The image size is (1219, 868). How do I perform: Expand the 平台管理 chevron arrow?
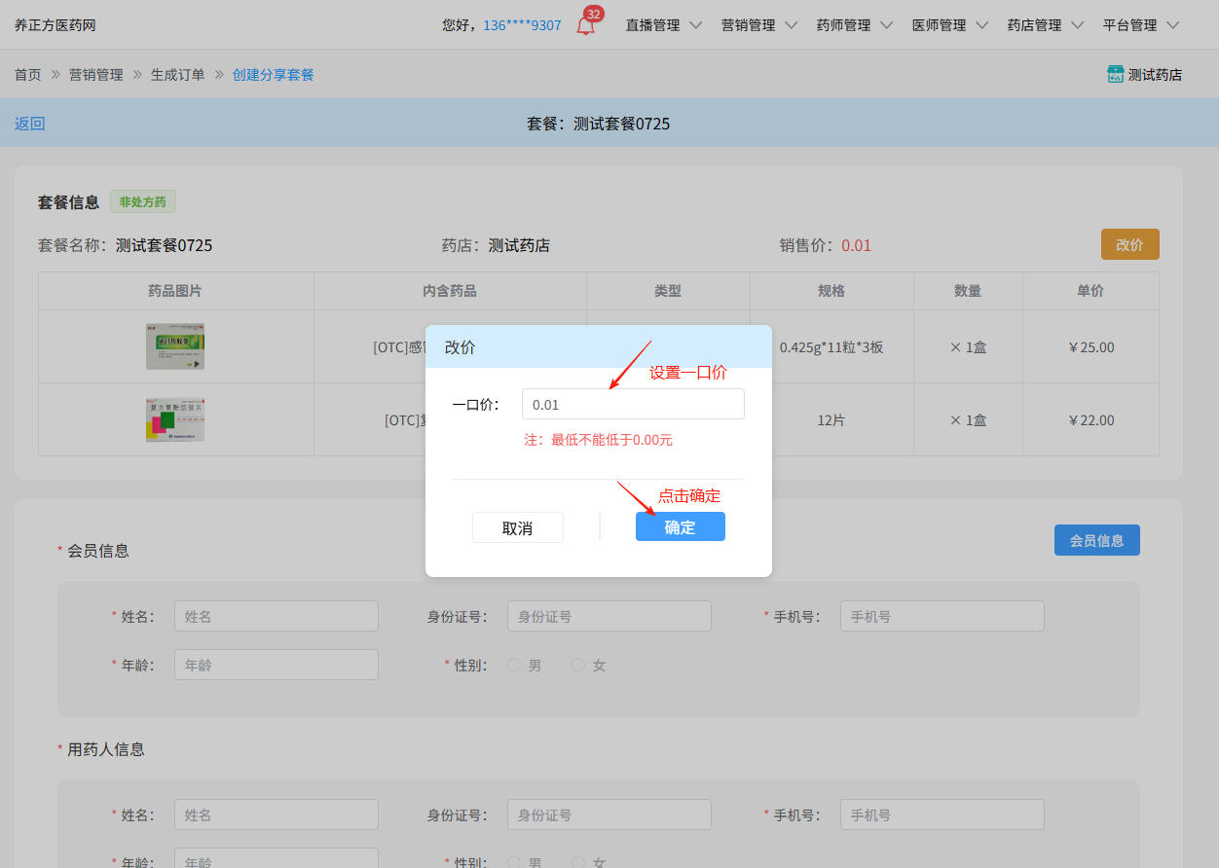point(1172,25)
